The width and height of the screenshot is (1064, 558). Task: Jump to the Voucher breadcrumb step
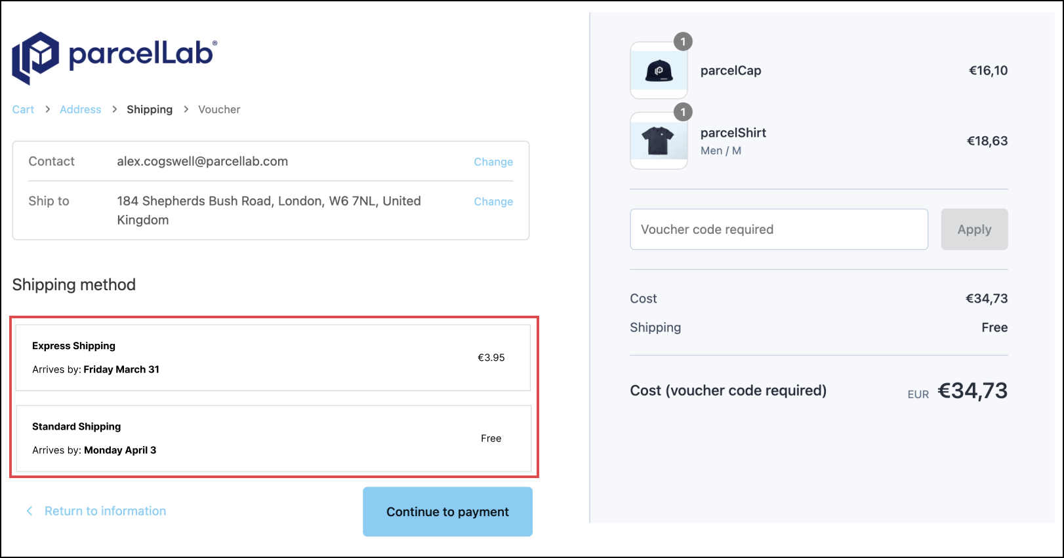(x=219, y=109)
